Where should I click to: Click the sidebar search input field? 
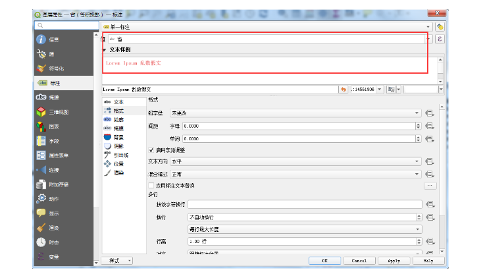pyautogui.click(x=66, y=25)
